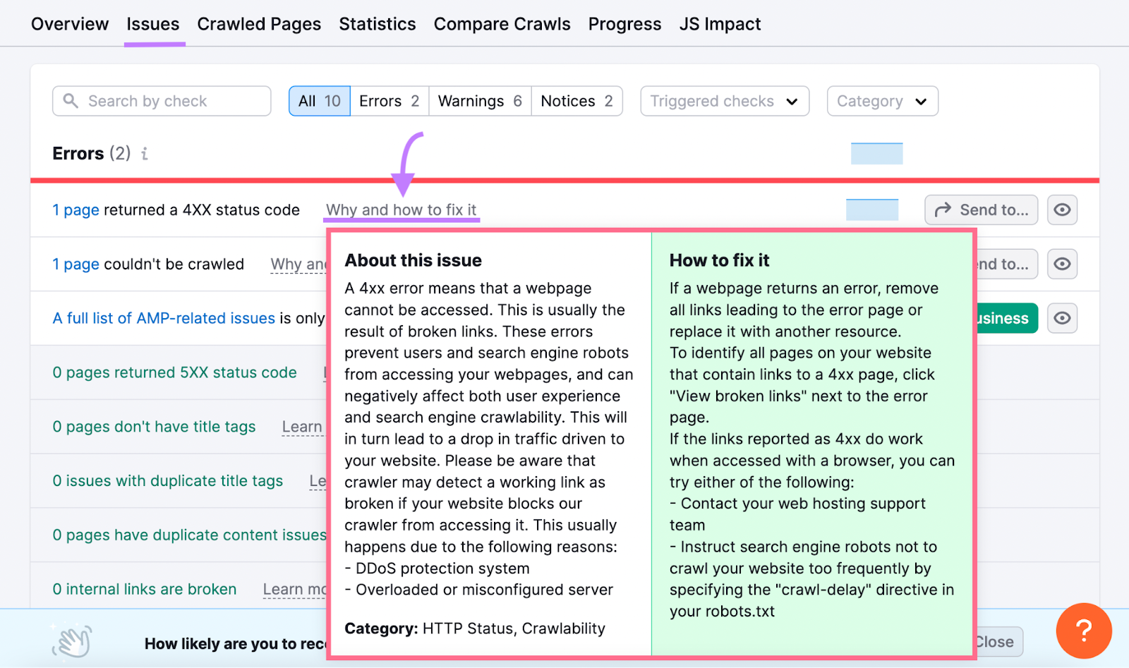Screen dimensions: 1129x668
Task: Click 0 internal links are broken
Action: tap(145, 589)
